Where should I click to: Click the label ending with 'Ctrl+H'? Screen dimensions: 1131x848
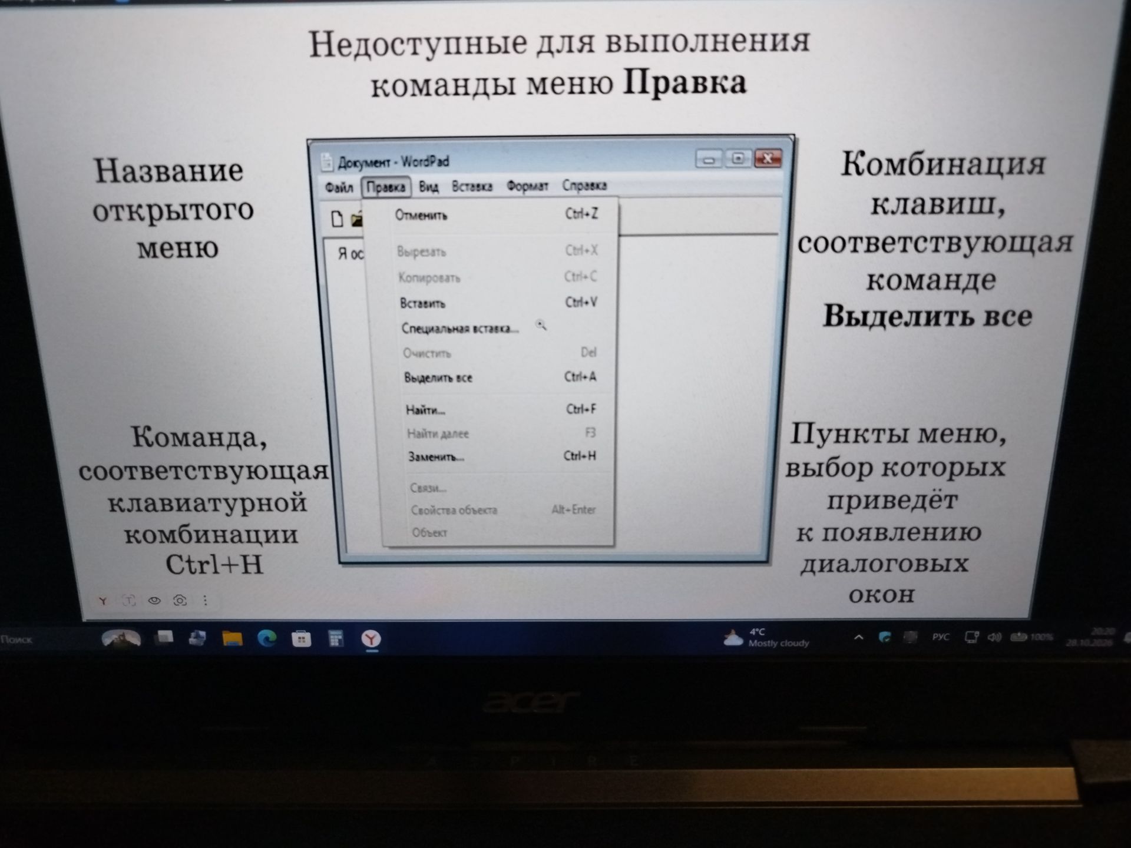click(x=203, y=501)
